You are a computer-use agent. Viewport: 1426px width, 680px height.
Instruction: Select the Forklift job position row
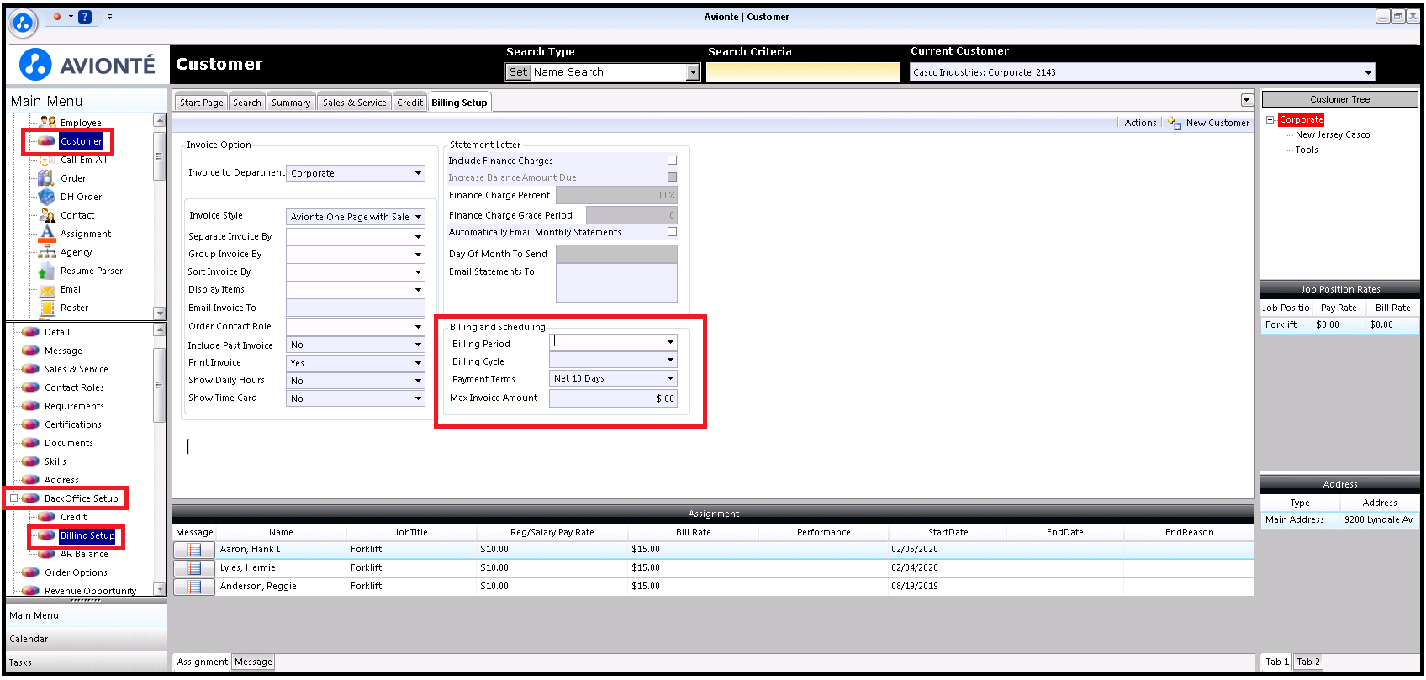tap(1340, 324)
